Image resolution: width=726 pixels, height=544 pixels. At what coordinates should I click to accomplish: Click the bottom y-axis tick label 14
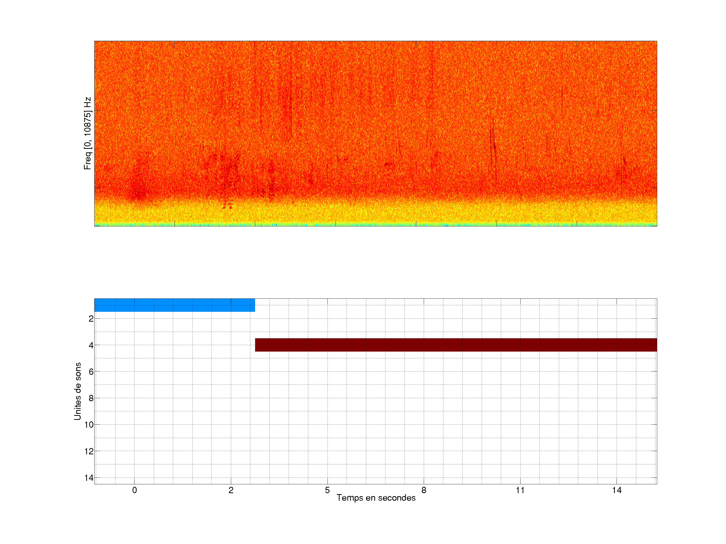(89, 478)
